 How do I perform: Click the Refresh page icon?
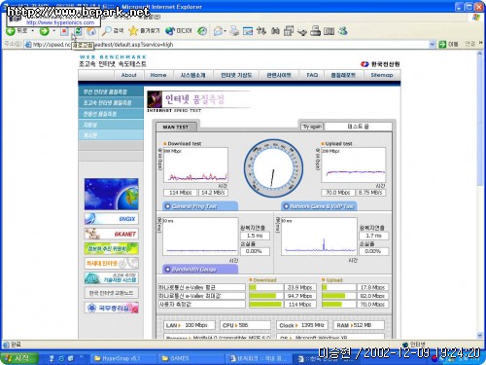click(78, 31)
